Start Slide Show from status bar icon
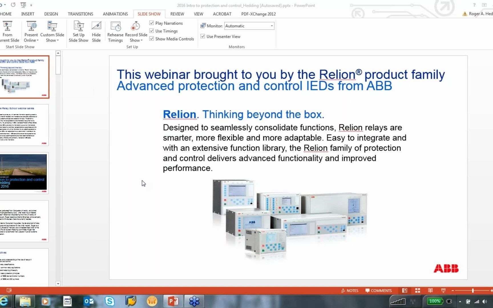493x308 pixels. point(443,290)
